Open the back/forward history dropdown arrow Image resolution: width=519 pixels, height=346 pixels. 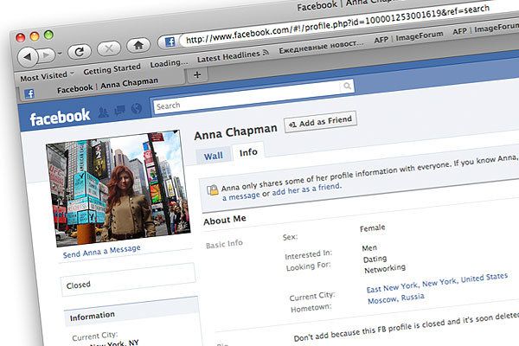tap(60, 53)
